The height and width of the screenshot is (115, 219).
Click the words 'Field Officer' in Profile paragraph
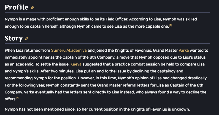click(x=117, y=19)
